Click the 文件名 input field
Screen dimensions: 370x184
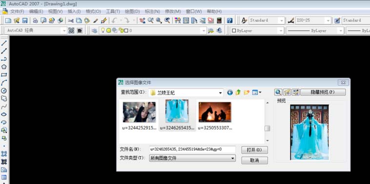click(x=192, y=149)
